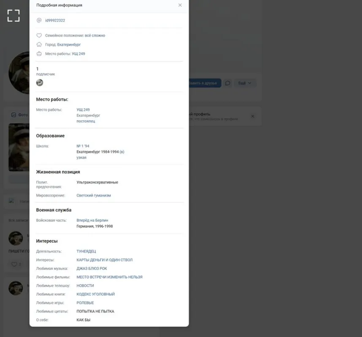Click the heart icon by marital status
The height and width of the screenshot is (337, 362).
39,36
